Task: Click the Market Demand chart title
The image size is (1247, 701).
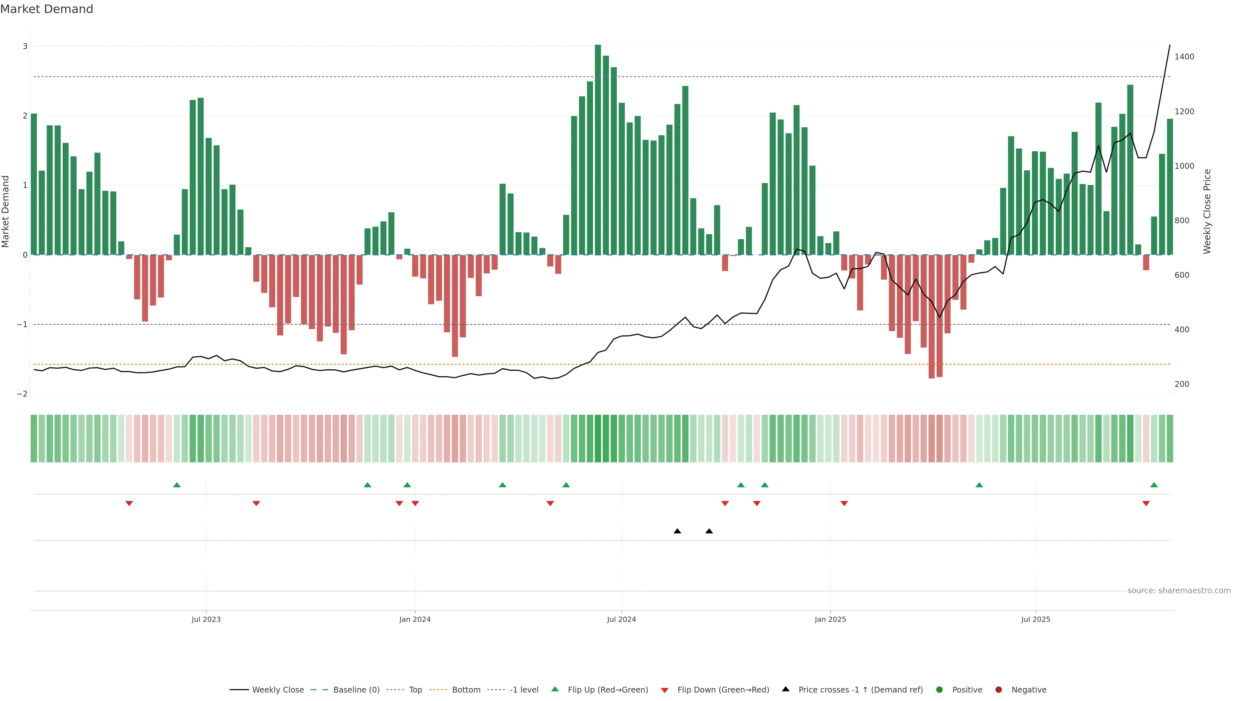Action: coord(46,9)
